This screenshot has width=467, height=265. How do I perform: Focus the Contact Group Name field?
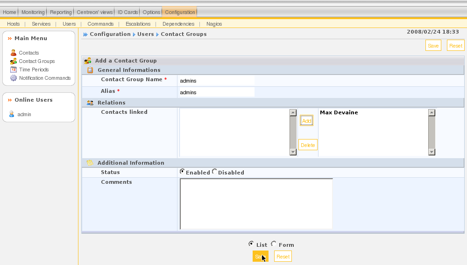[217, 81]
